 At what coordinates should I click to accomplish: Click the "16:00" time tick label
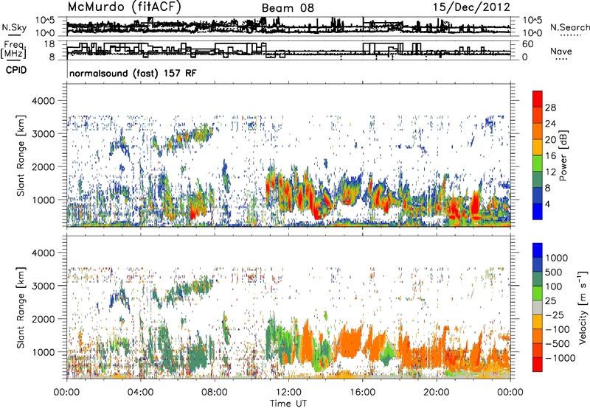point(362,393)
